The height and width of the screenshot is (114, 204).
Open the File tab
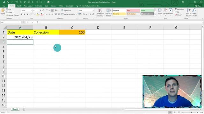coord(4,6)
